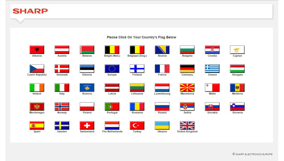Pick the Poland flag
Screen dimensions: 284x161
(x=87, y=106)
